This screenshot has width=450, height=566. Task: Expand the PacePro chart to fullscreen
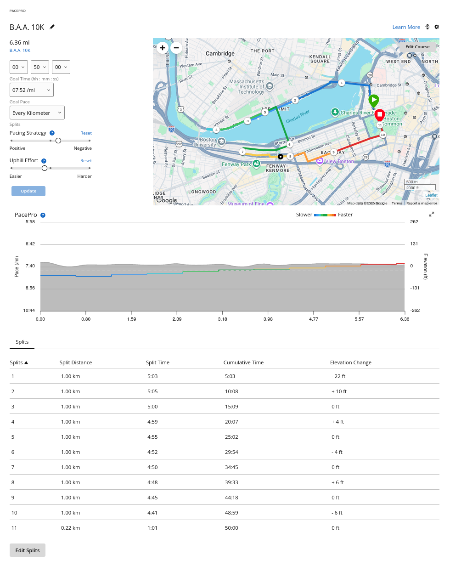pos(432,215)
